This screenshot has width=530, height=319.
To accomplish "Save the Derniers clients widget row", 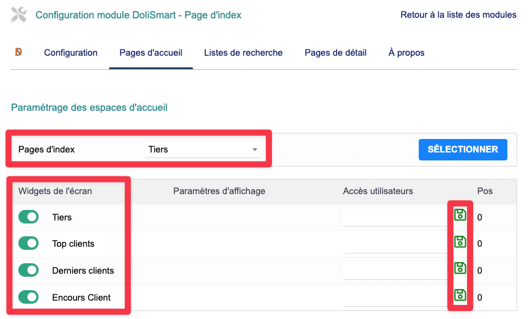I will tap(460, 268).
